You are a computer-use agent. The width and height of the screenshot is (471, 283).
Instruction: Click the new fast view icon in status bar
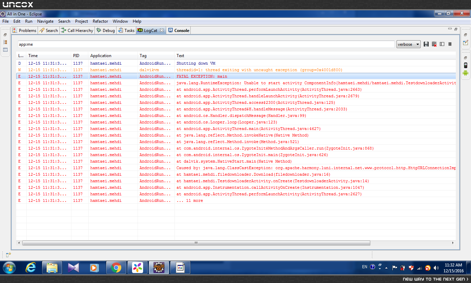8,254
